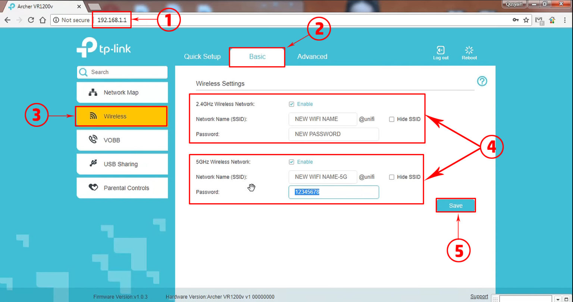
Task: Click the 2.4GHz Password field
Action: click(334, 134)
